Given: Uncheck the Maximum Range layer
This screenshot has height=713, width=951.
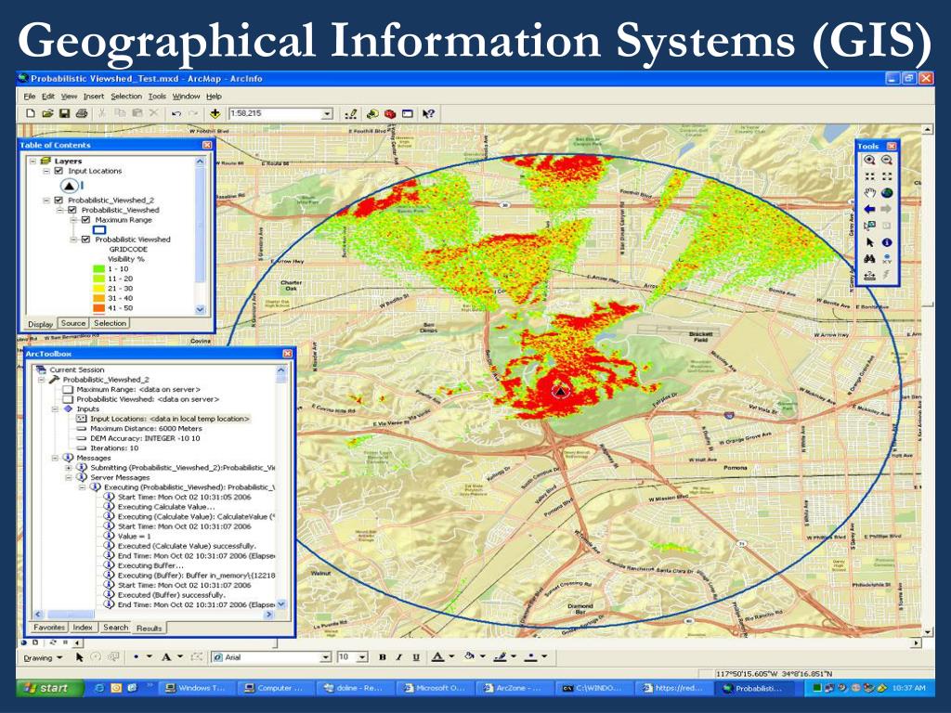Looking at the screenshot, I should pyautogui.click(x=85, y=220).
